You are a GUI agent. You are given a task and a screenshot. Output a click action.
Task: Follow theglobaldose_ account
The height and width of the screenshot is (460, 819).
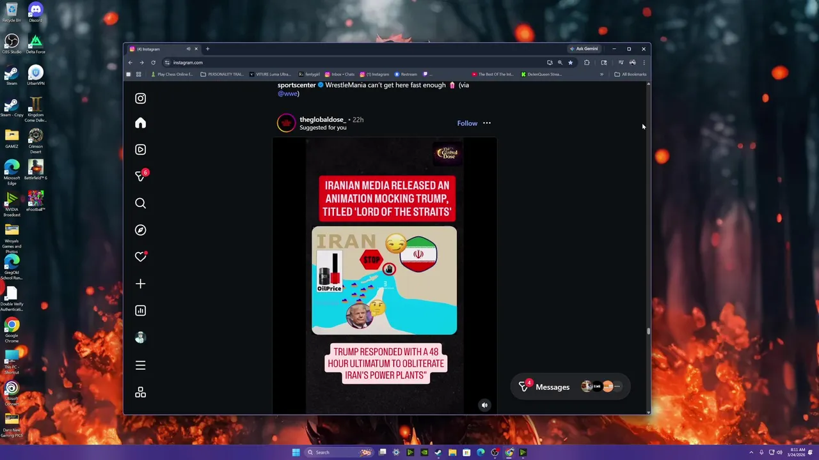467,123
